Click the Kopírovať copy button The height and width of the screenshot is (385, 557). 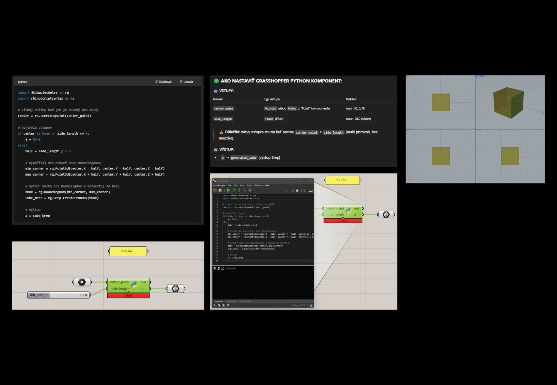[163, 82]
